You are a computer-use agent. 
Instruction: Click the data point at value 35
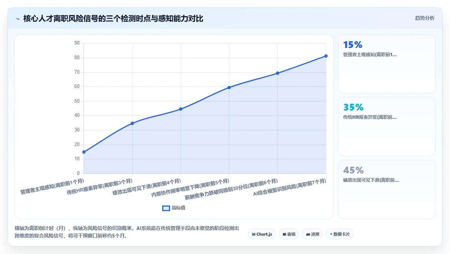[132, 123]
